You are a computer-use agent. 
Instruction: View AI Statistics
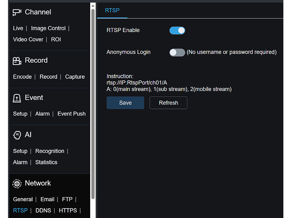46,162
